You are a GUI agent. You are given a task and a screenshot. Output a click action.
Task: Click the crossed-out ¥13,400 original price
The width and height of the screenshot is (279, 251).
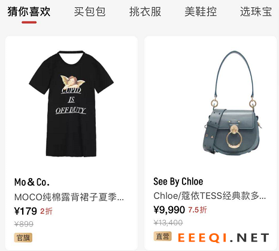[168, 223]
